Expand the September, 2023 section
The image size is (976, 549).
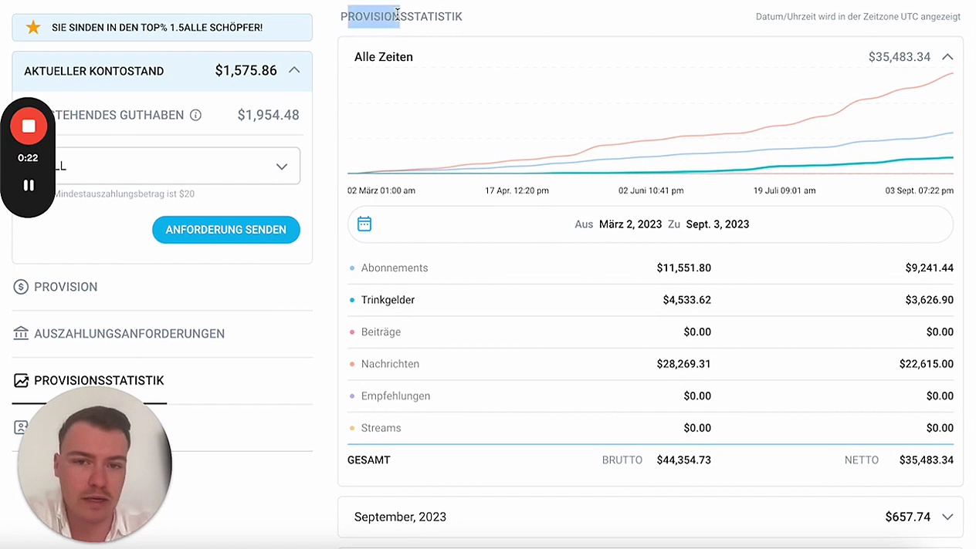(947, 517)
